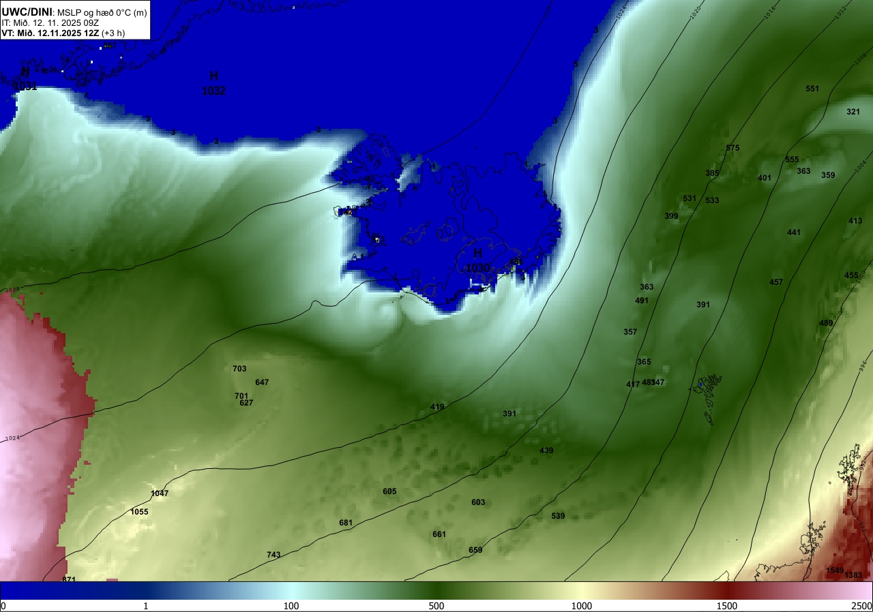Click the 399 height value
The width and height of the screenshot is (873, 612).
pos(672,216)
